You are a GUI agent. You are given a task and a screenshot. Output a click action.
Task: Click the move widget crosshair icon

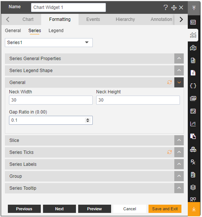click(174, 7)
